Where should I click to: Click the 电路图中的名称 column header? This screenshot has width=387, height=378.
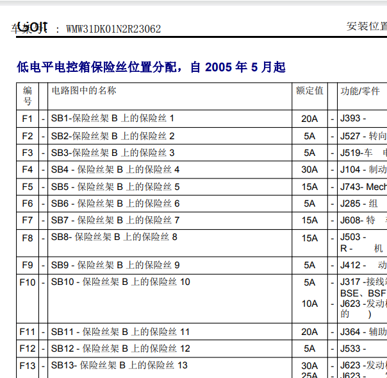(x=84, y=90)
